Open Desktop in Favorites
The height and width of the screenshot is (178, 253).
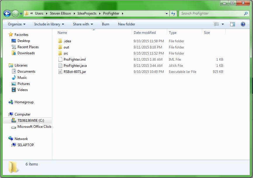pyautogui.click(x=24, y=41)
